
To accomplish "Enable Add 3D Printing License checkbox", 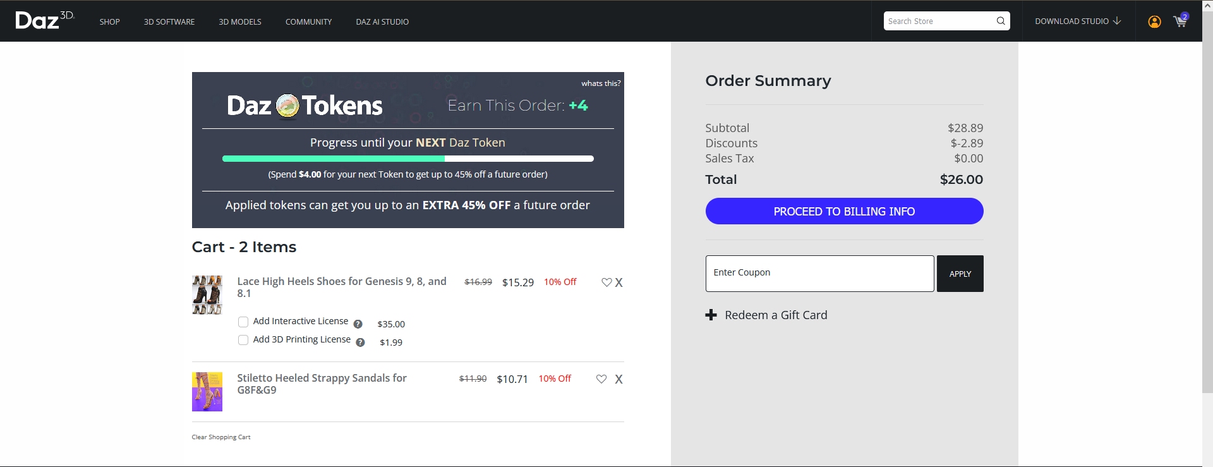I will click(x=243, y=340).
